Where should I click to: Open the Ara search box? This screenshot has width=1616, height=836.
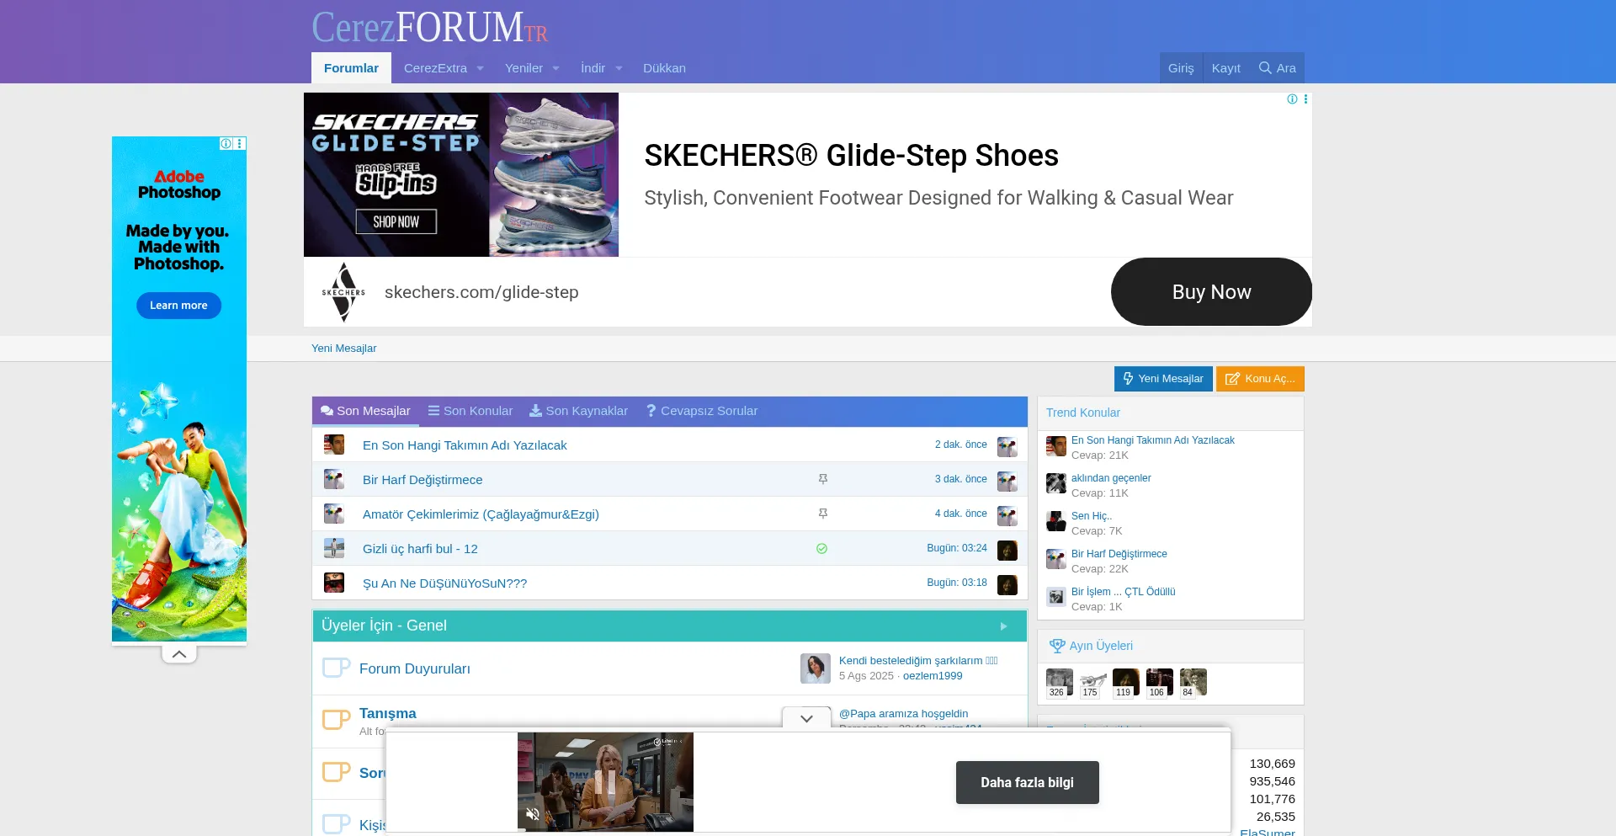click(x=1277, y=68)
